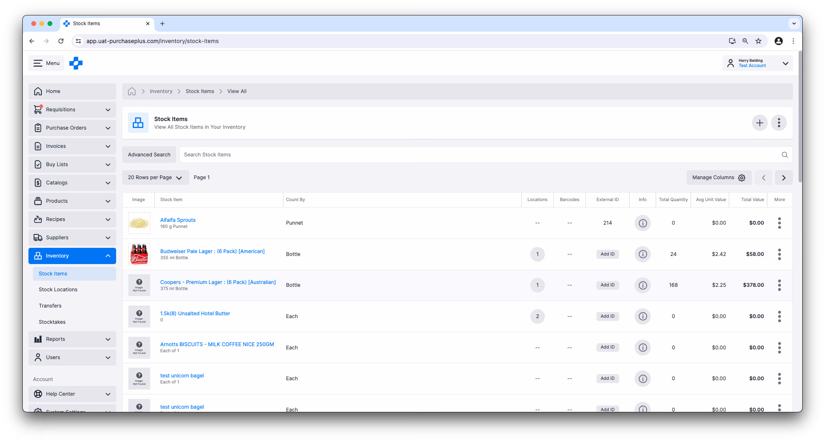Image resolution: width=825 pixels, height=442 pixels.
Task: Click Inventory in the breadcrumb
Action: 161,91
